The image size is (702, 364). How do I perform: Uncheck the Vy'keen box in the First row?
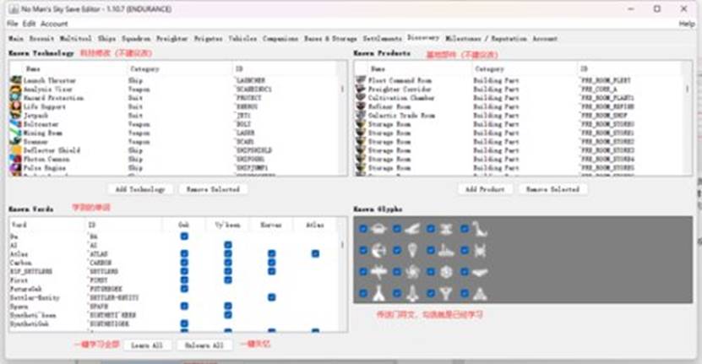(x=228, y=280)
